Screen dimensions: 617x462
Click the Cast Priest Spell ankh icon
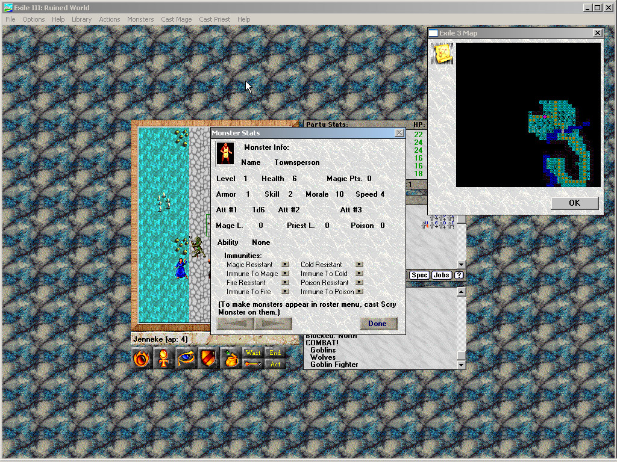(163, 358)
